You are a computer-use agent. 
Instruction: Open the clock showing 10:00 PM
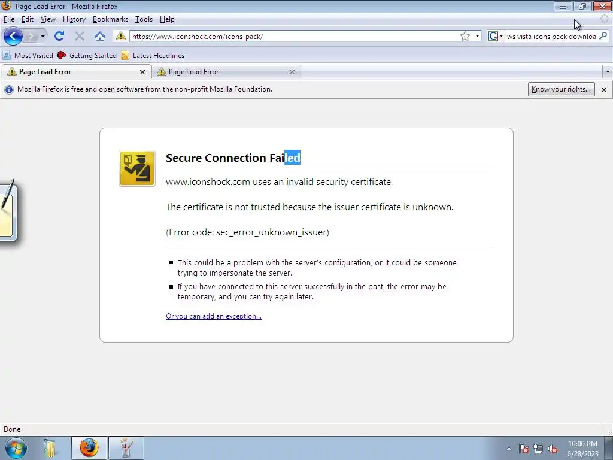[x=583, y=449]
